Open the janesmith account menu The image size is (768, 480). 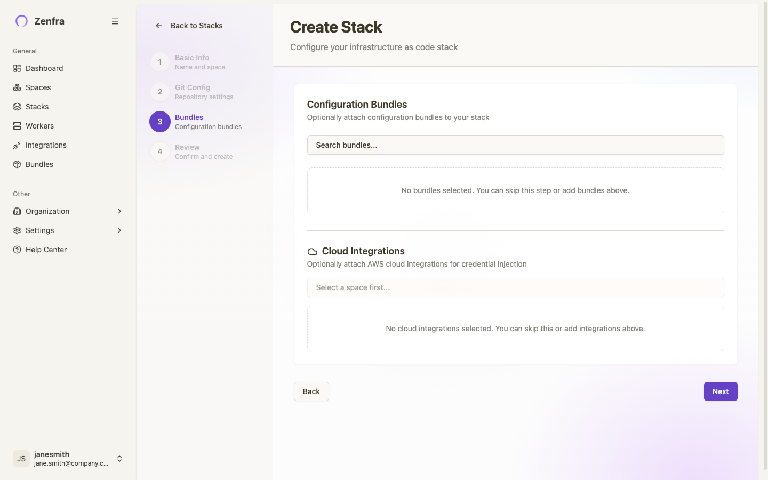68,459
